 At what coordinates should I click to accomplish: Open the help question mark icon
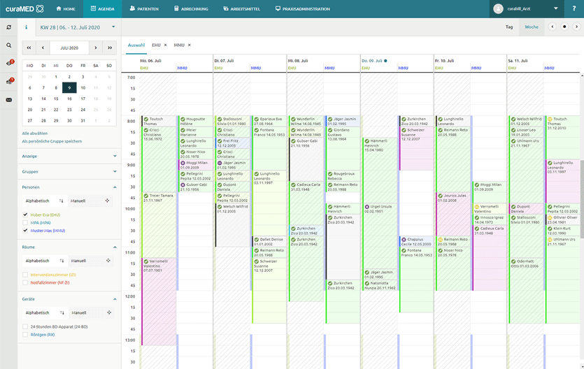[574, 9]
